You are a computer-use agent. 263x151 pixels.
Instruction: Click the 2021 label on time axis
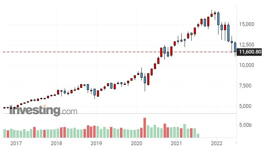click(x=176, y=143)
